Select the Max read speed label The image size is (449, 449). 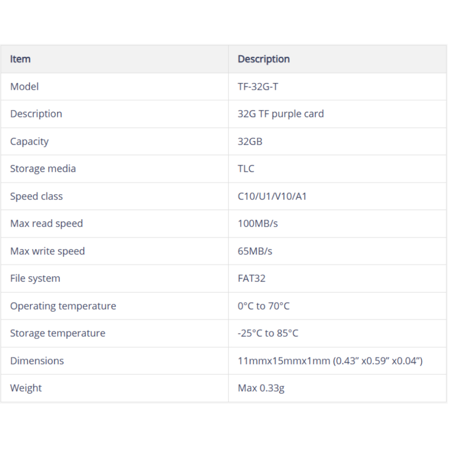[x=46, y=224]
